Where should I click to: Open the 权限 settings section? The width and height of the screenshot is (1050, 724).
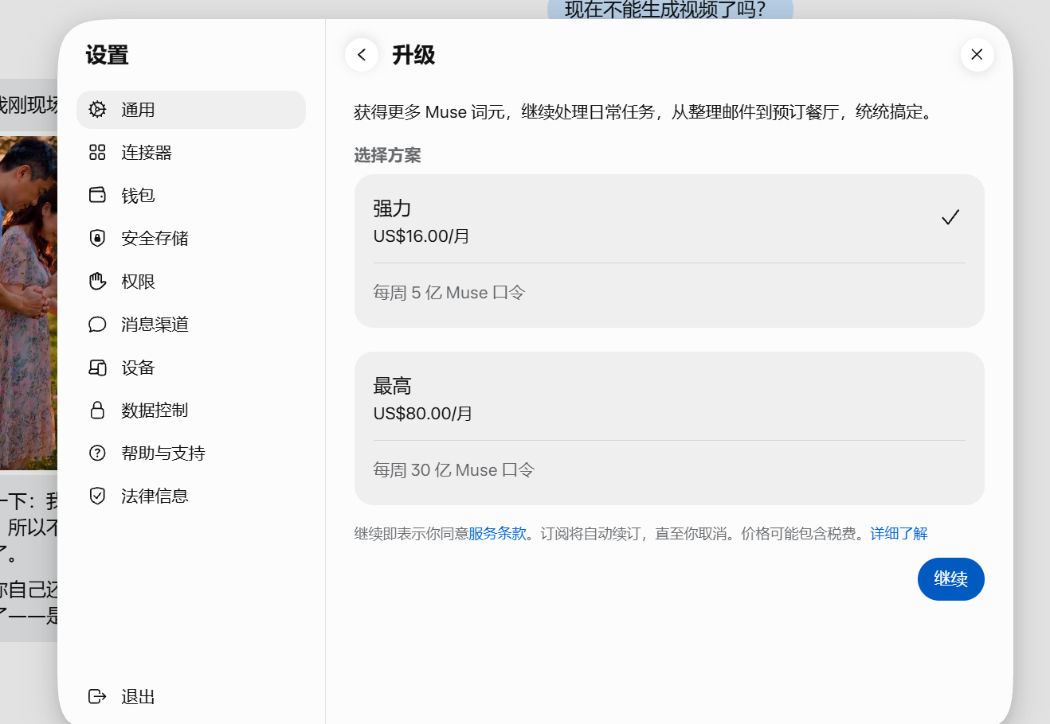(191, 281)
